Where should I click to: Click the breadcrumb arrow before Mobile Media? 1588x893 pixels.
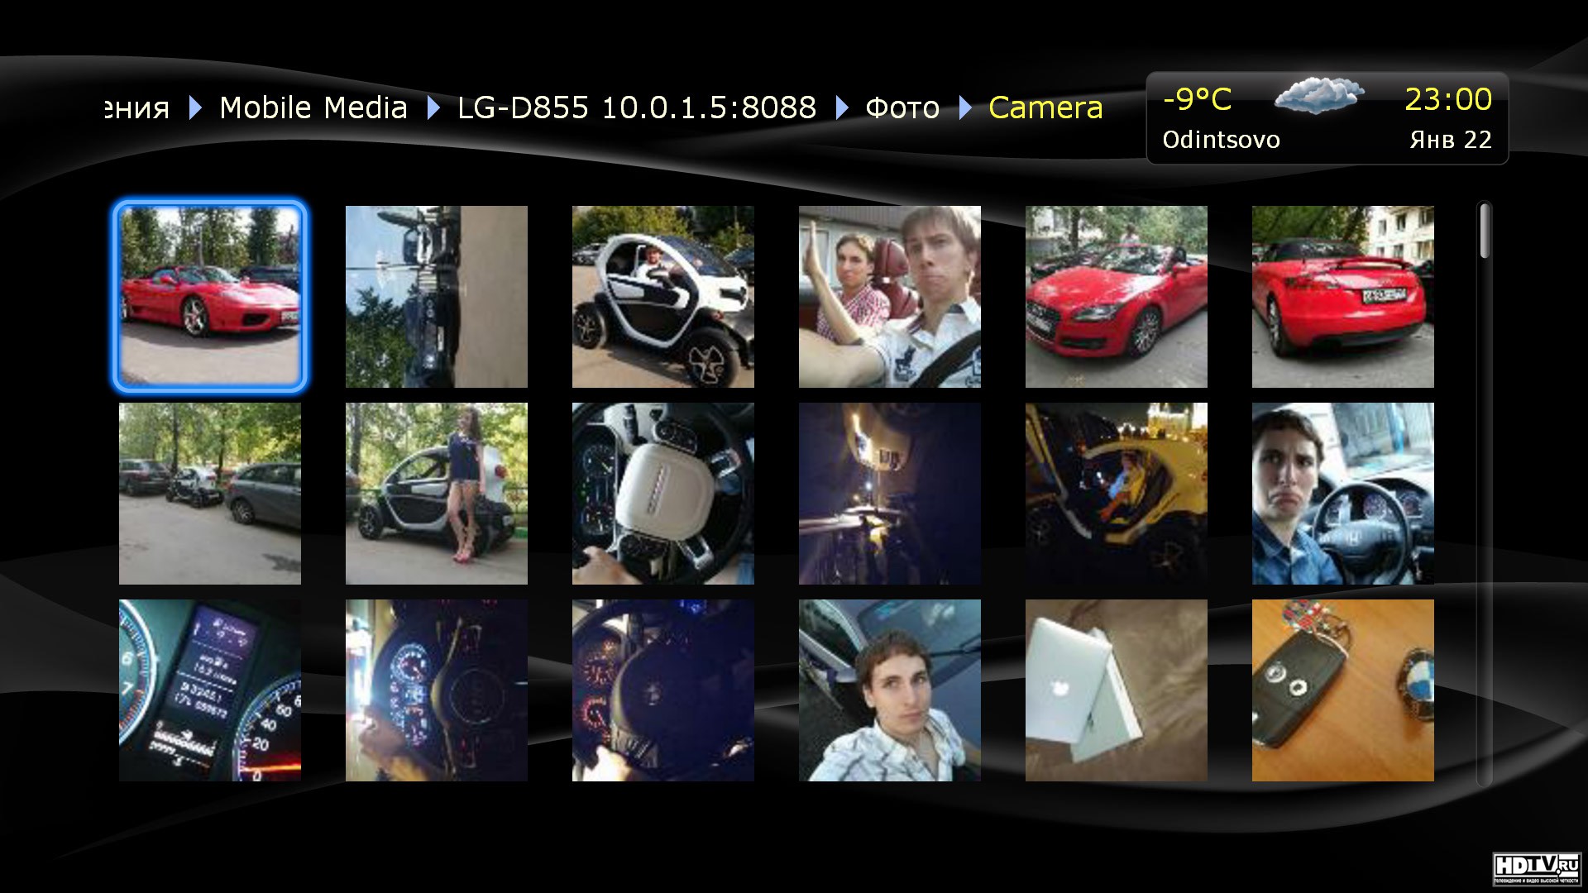point(195,107)
